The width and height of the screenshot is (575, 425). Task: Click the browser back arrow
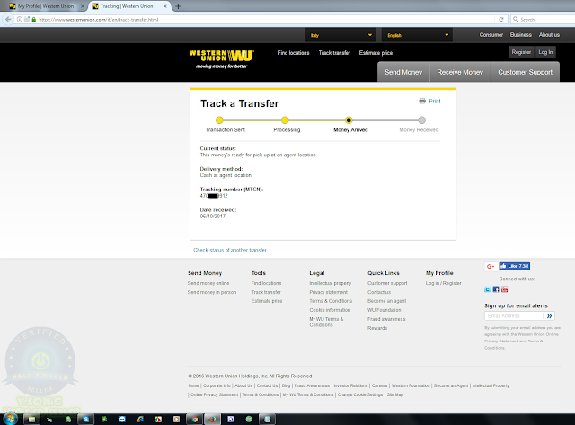tap(8, 20)
